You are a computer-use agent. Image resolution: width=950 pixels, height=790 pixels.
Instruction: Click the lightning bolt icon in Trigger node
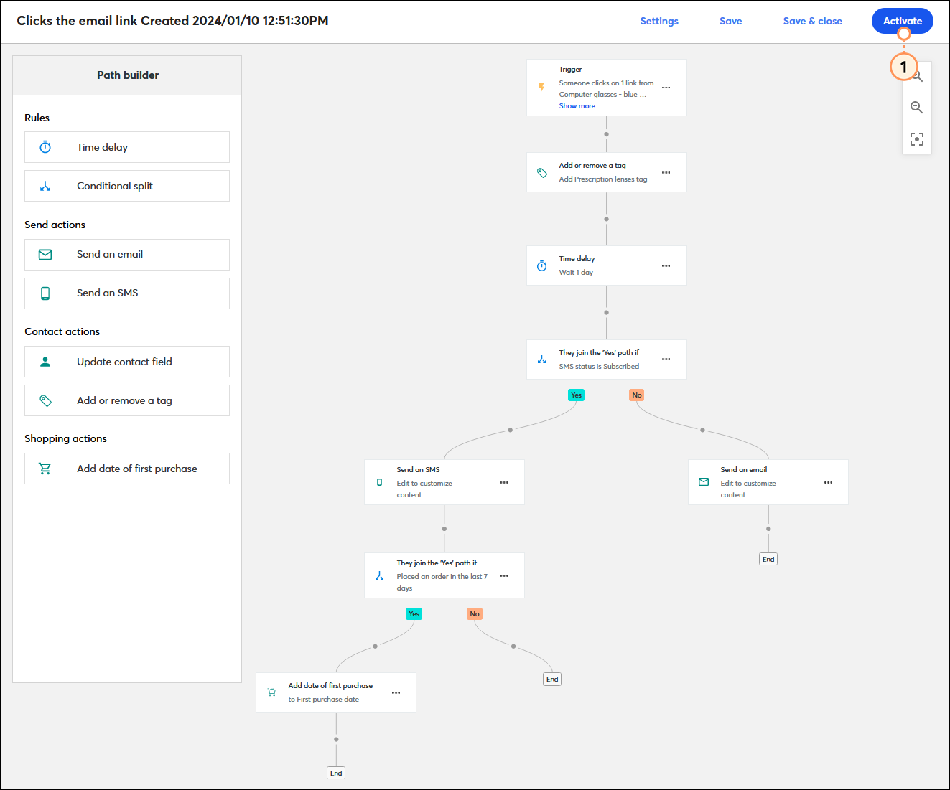pos(541,88)
